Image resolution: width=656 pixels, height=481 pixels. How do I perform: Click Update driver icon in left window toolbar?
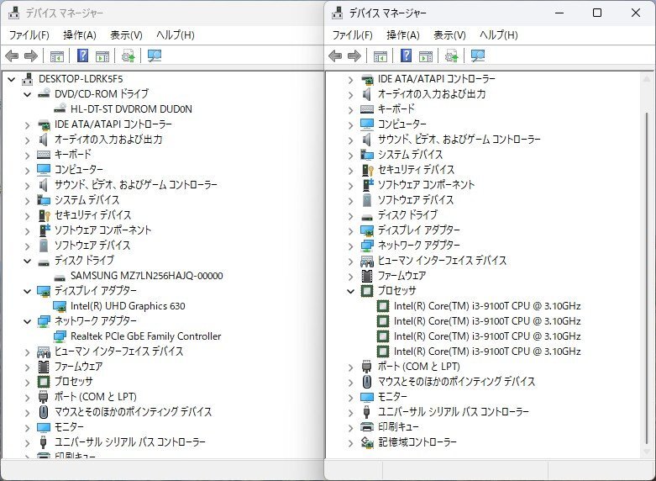coord(128,55)
